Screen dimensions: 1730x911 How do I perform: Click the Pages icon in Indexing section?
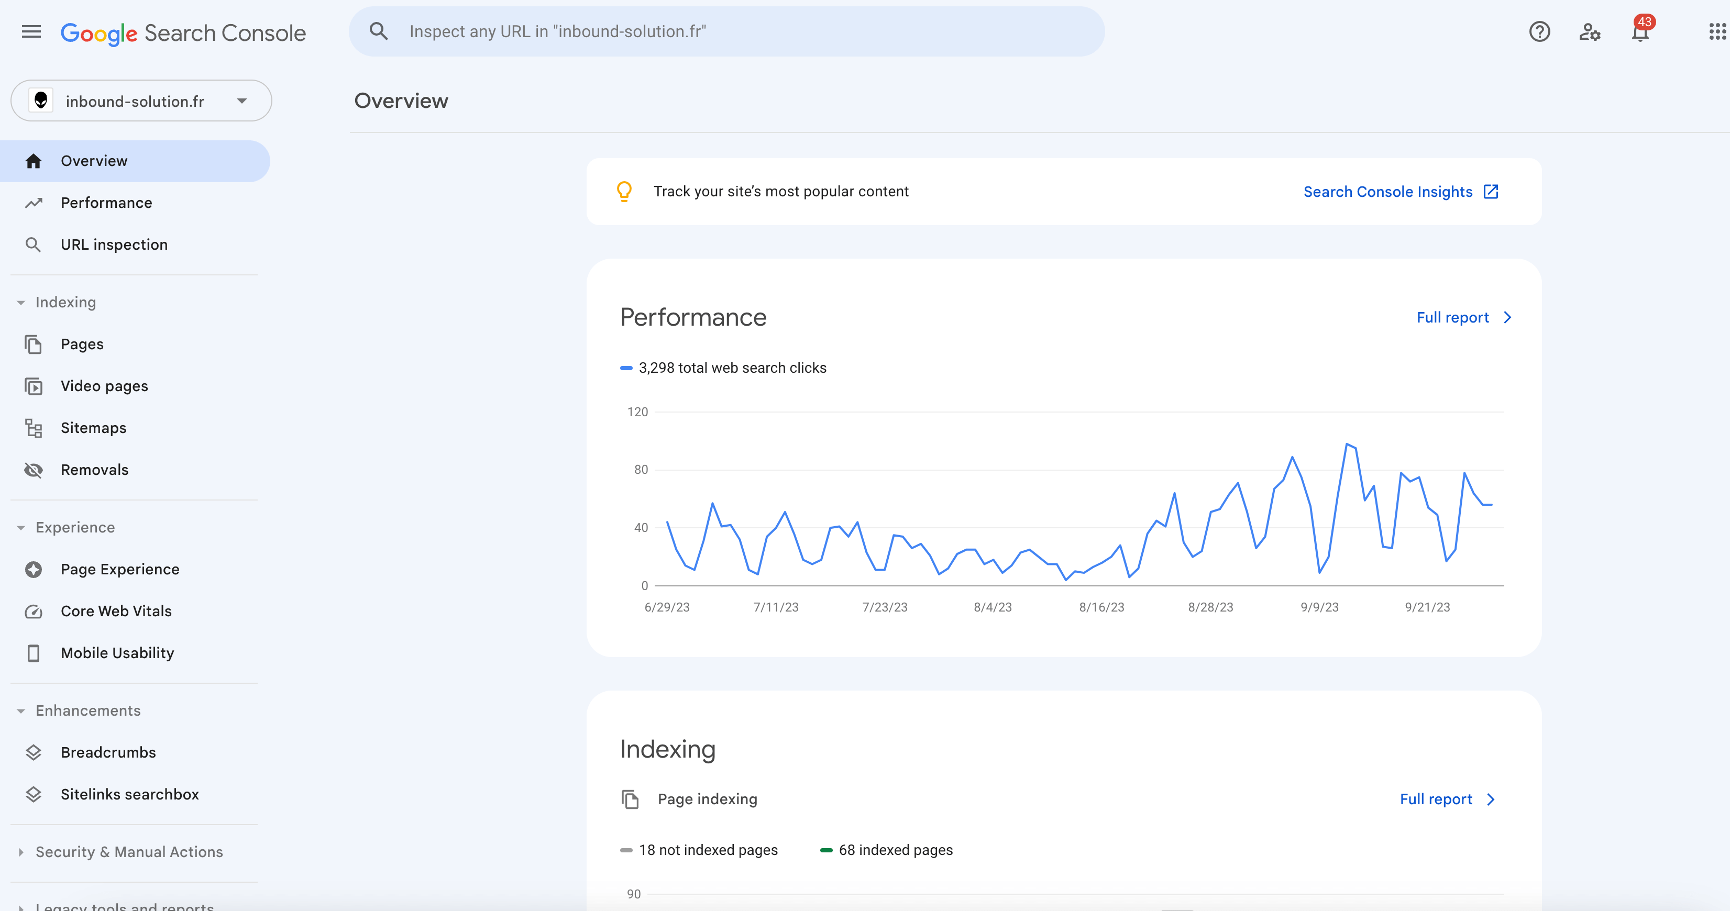click(33, 344)
